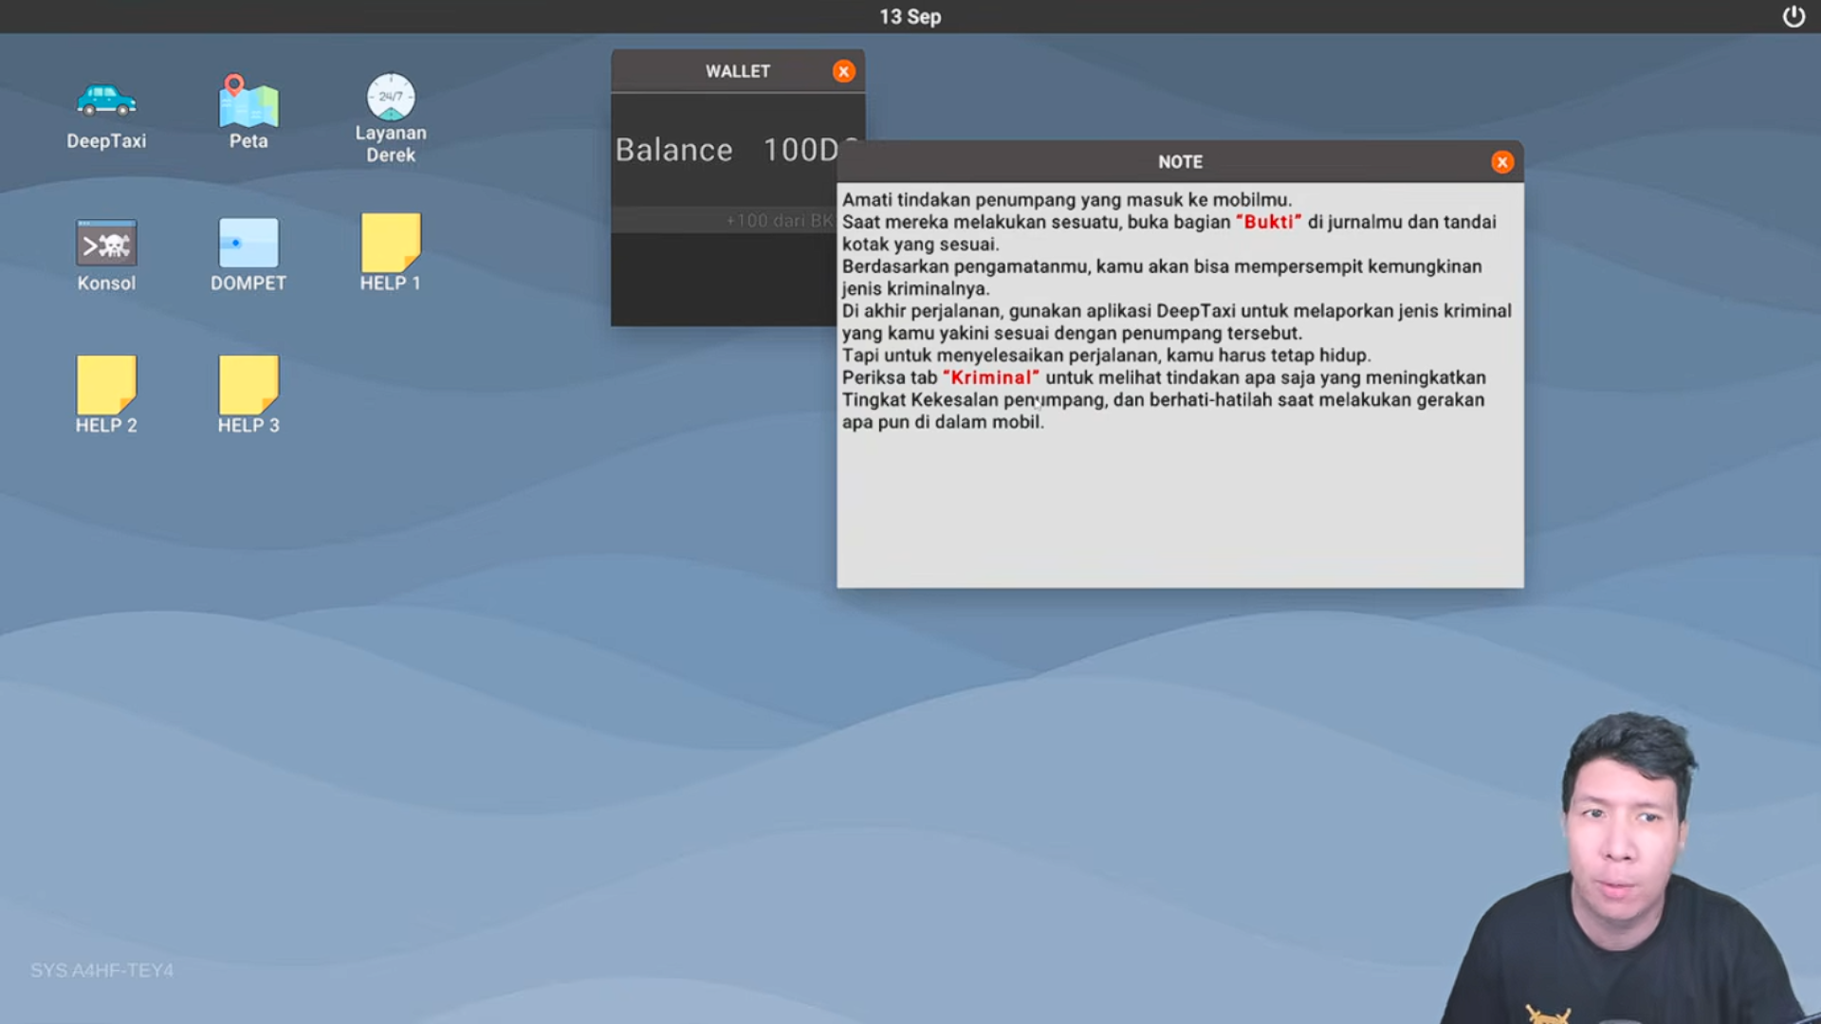Click the 13 Sep date in top bar
The height and width of the screenshot is (1024, 1821).
(910, 16)
